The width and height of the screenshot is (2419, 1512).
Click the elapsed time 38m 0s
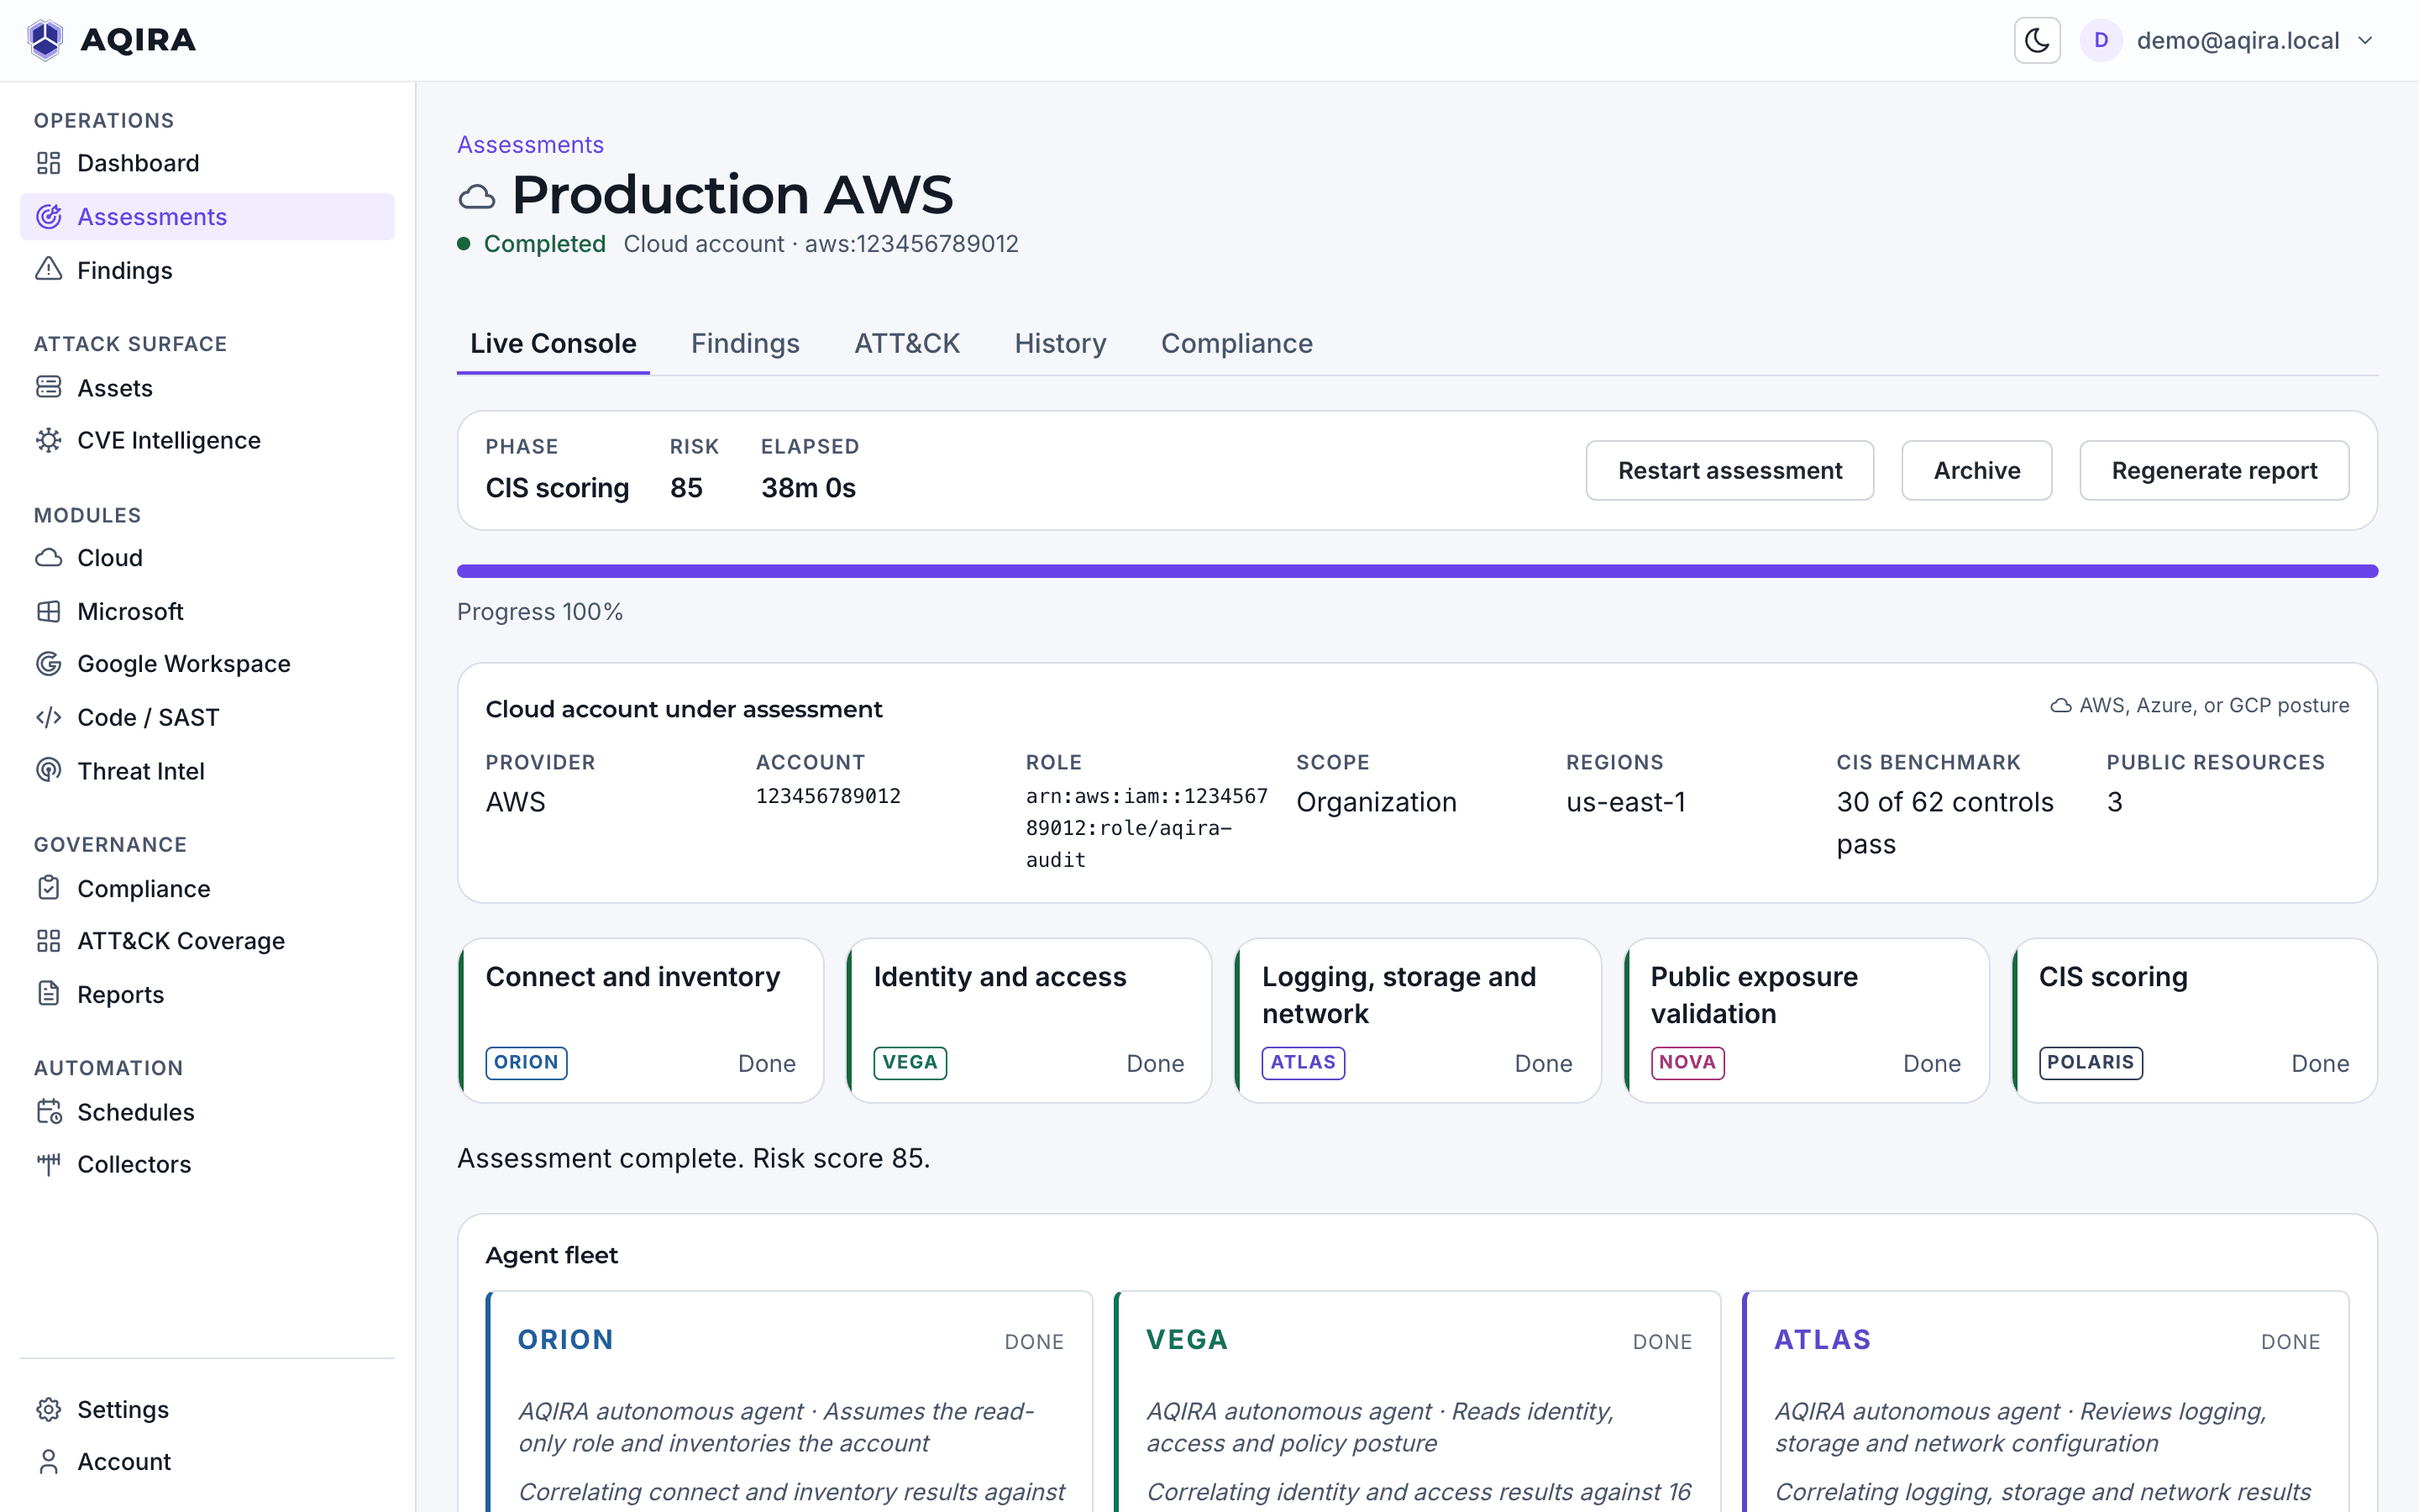[x=808, y=488]
